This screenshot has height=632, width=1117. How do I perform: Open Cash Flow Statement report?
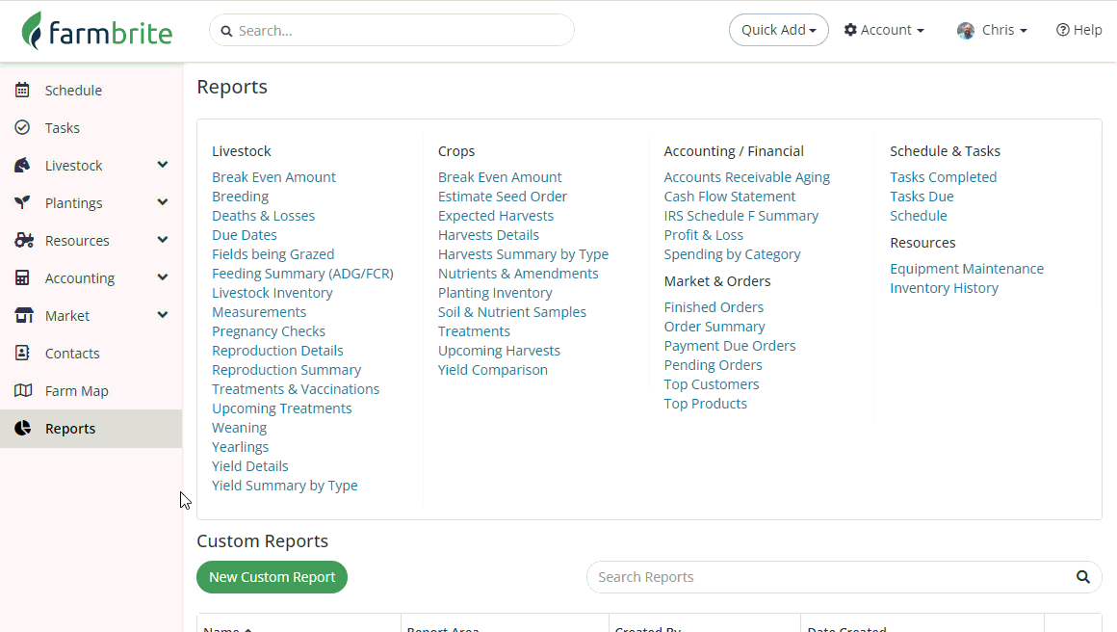(730, 197)
